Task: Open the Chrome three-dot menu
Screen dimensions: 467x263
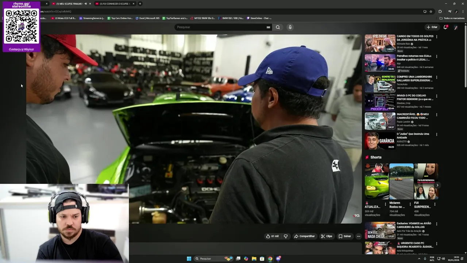Action: click(463, 11)
